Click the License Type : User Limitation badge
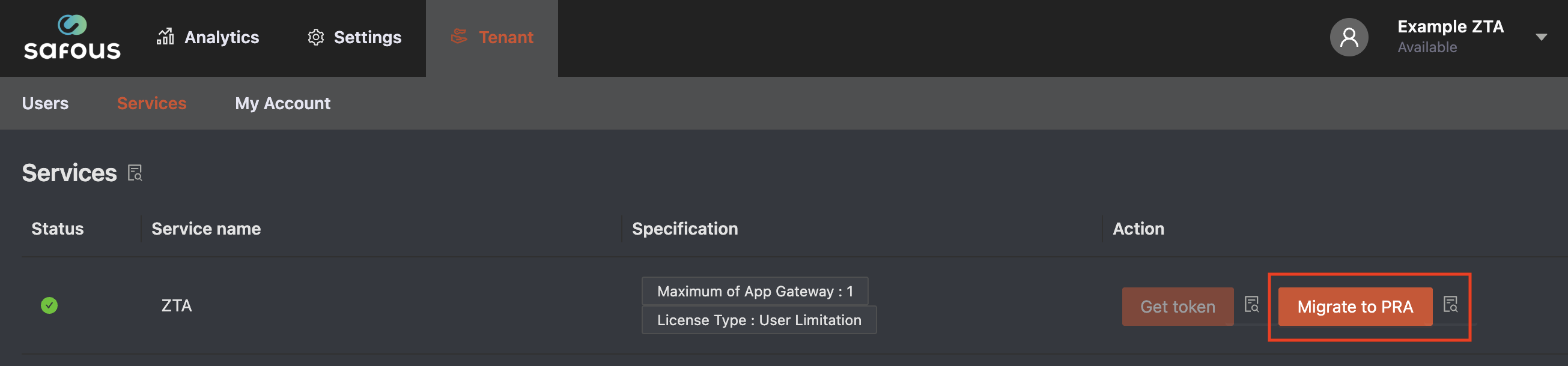The height and width of the screenshot is (366, 1568). (758, 320)
